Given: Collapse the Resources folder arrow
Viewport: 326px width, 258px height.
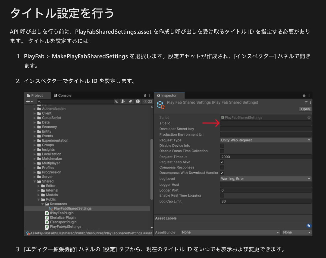Looking at the screenshot, I should coord(43,204).
